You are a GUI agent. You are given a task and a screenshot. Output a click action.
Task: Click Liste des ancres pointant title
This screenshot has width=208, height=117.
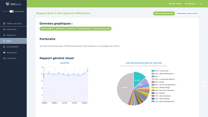coord(144,63)
